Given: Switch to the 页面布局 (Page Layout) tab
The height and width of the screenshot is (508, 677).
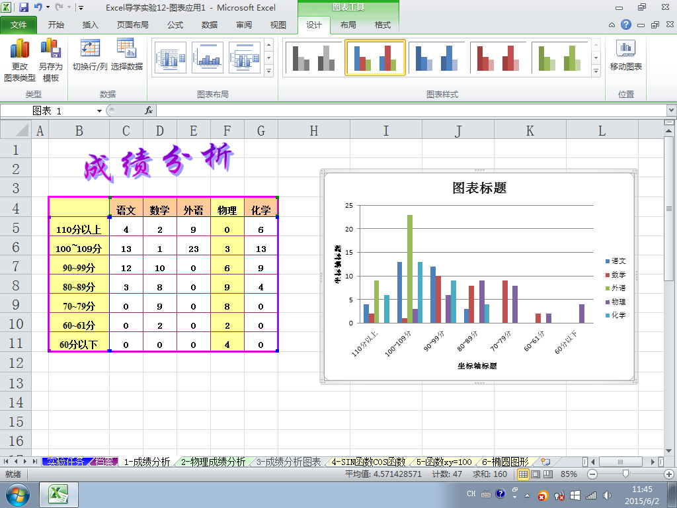Looking at the screenshot, I should (132, 25).
